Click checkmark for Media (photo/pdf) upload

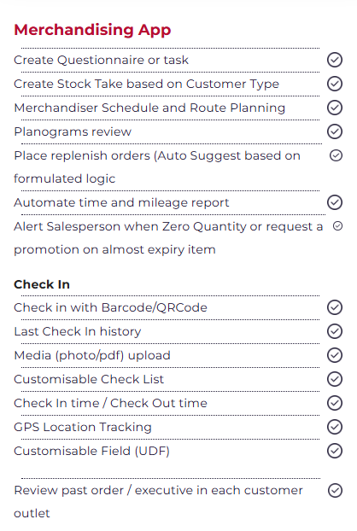point(335,355)
